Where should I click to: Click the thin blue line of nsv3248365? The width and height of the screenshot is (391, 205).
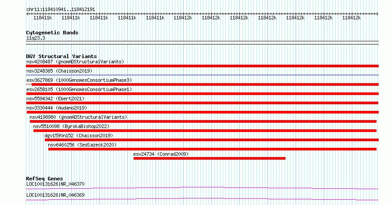[x=202, y=75]
